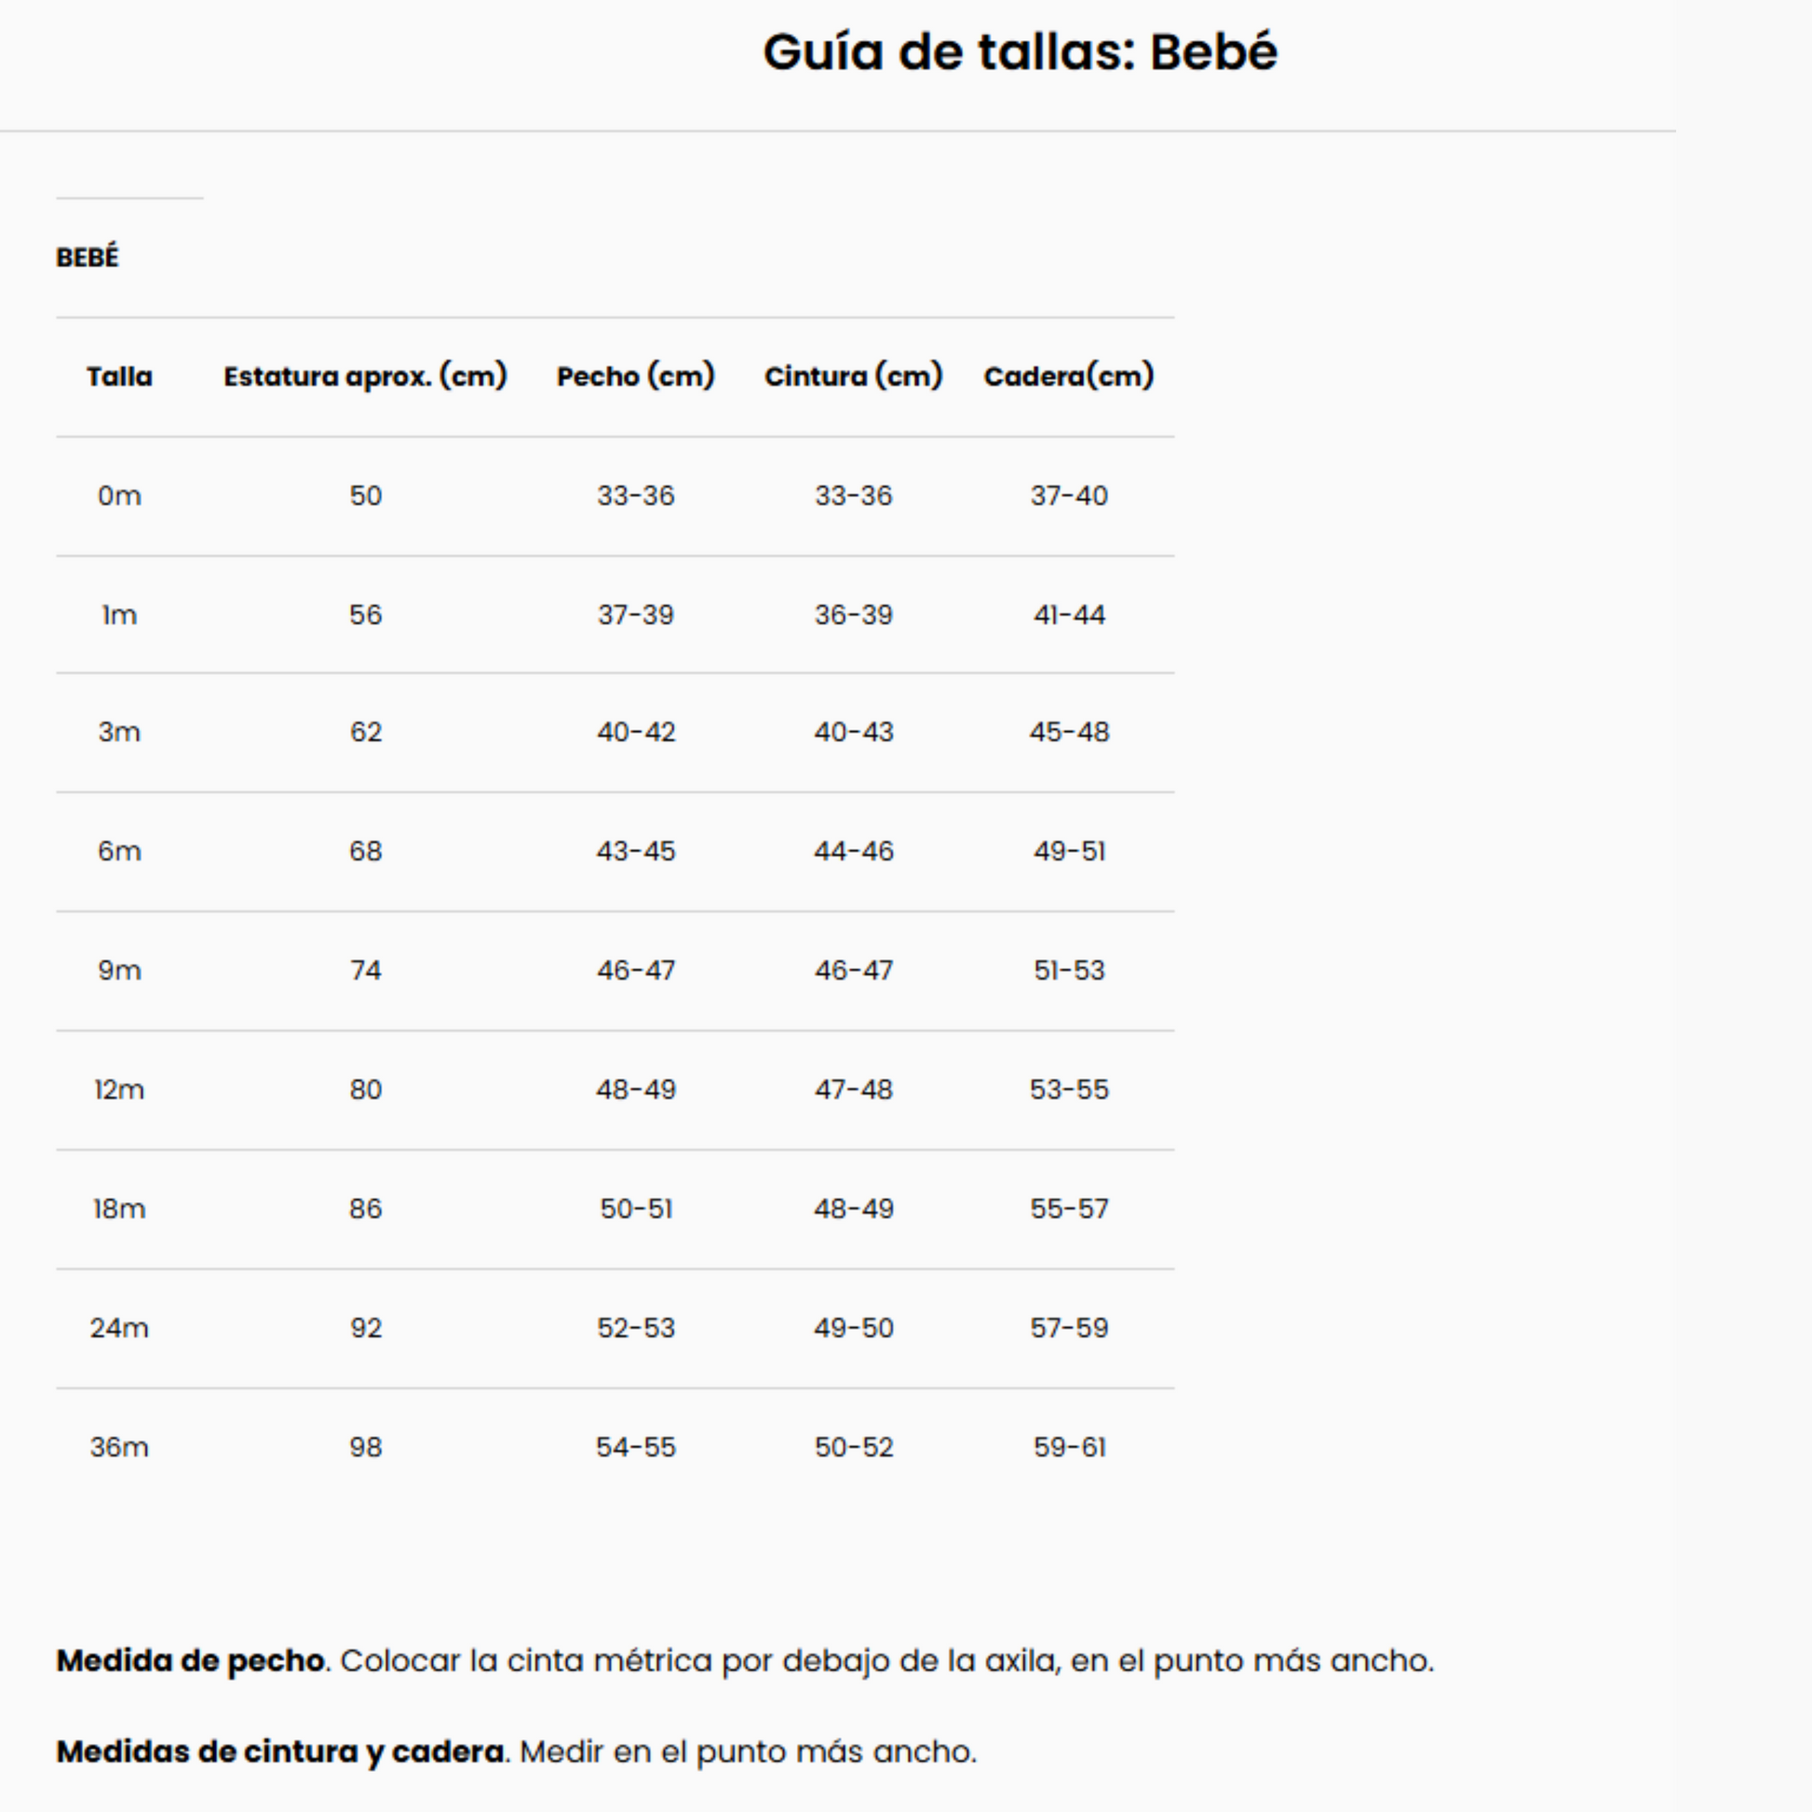Select the 24m size row label

(119, 1327)
